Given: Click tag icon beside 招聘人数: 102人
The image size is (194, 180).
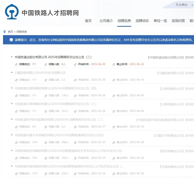Looking at the screenshot, I should coord(46,158).
